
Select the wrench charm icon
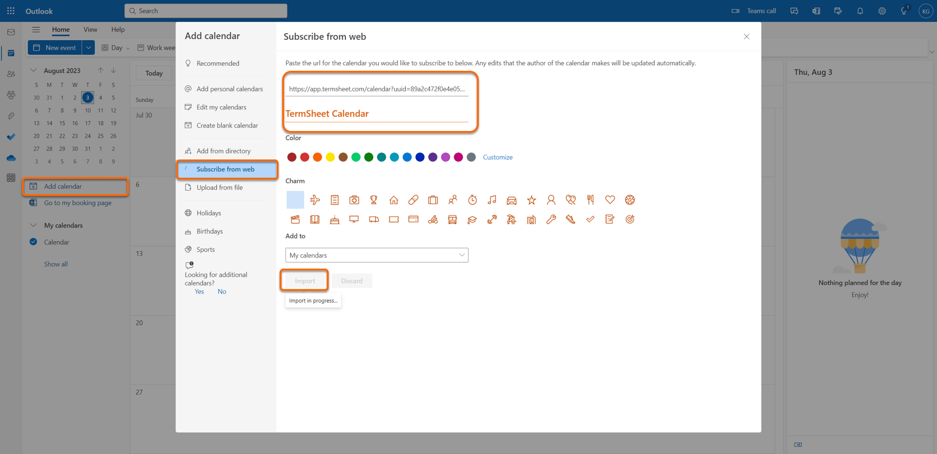551,220
